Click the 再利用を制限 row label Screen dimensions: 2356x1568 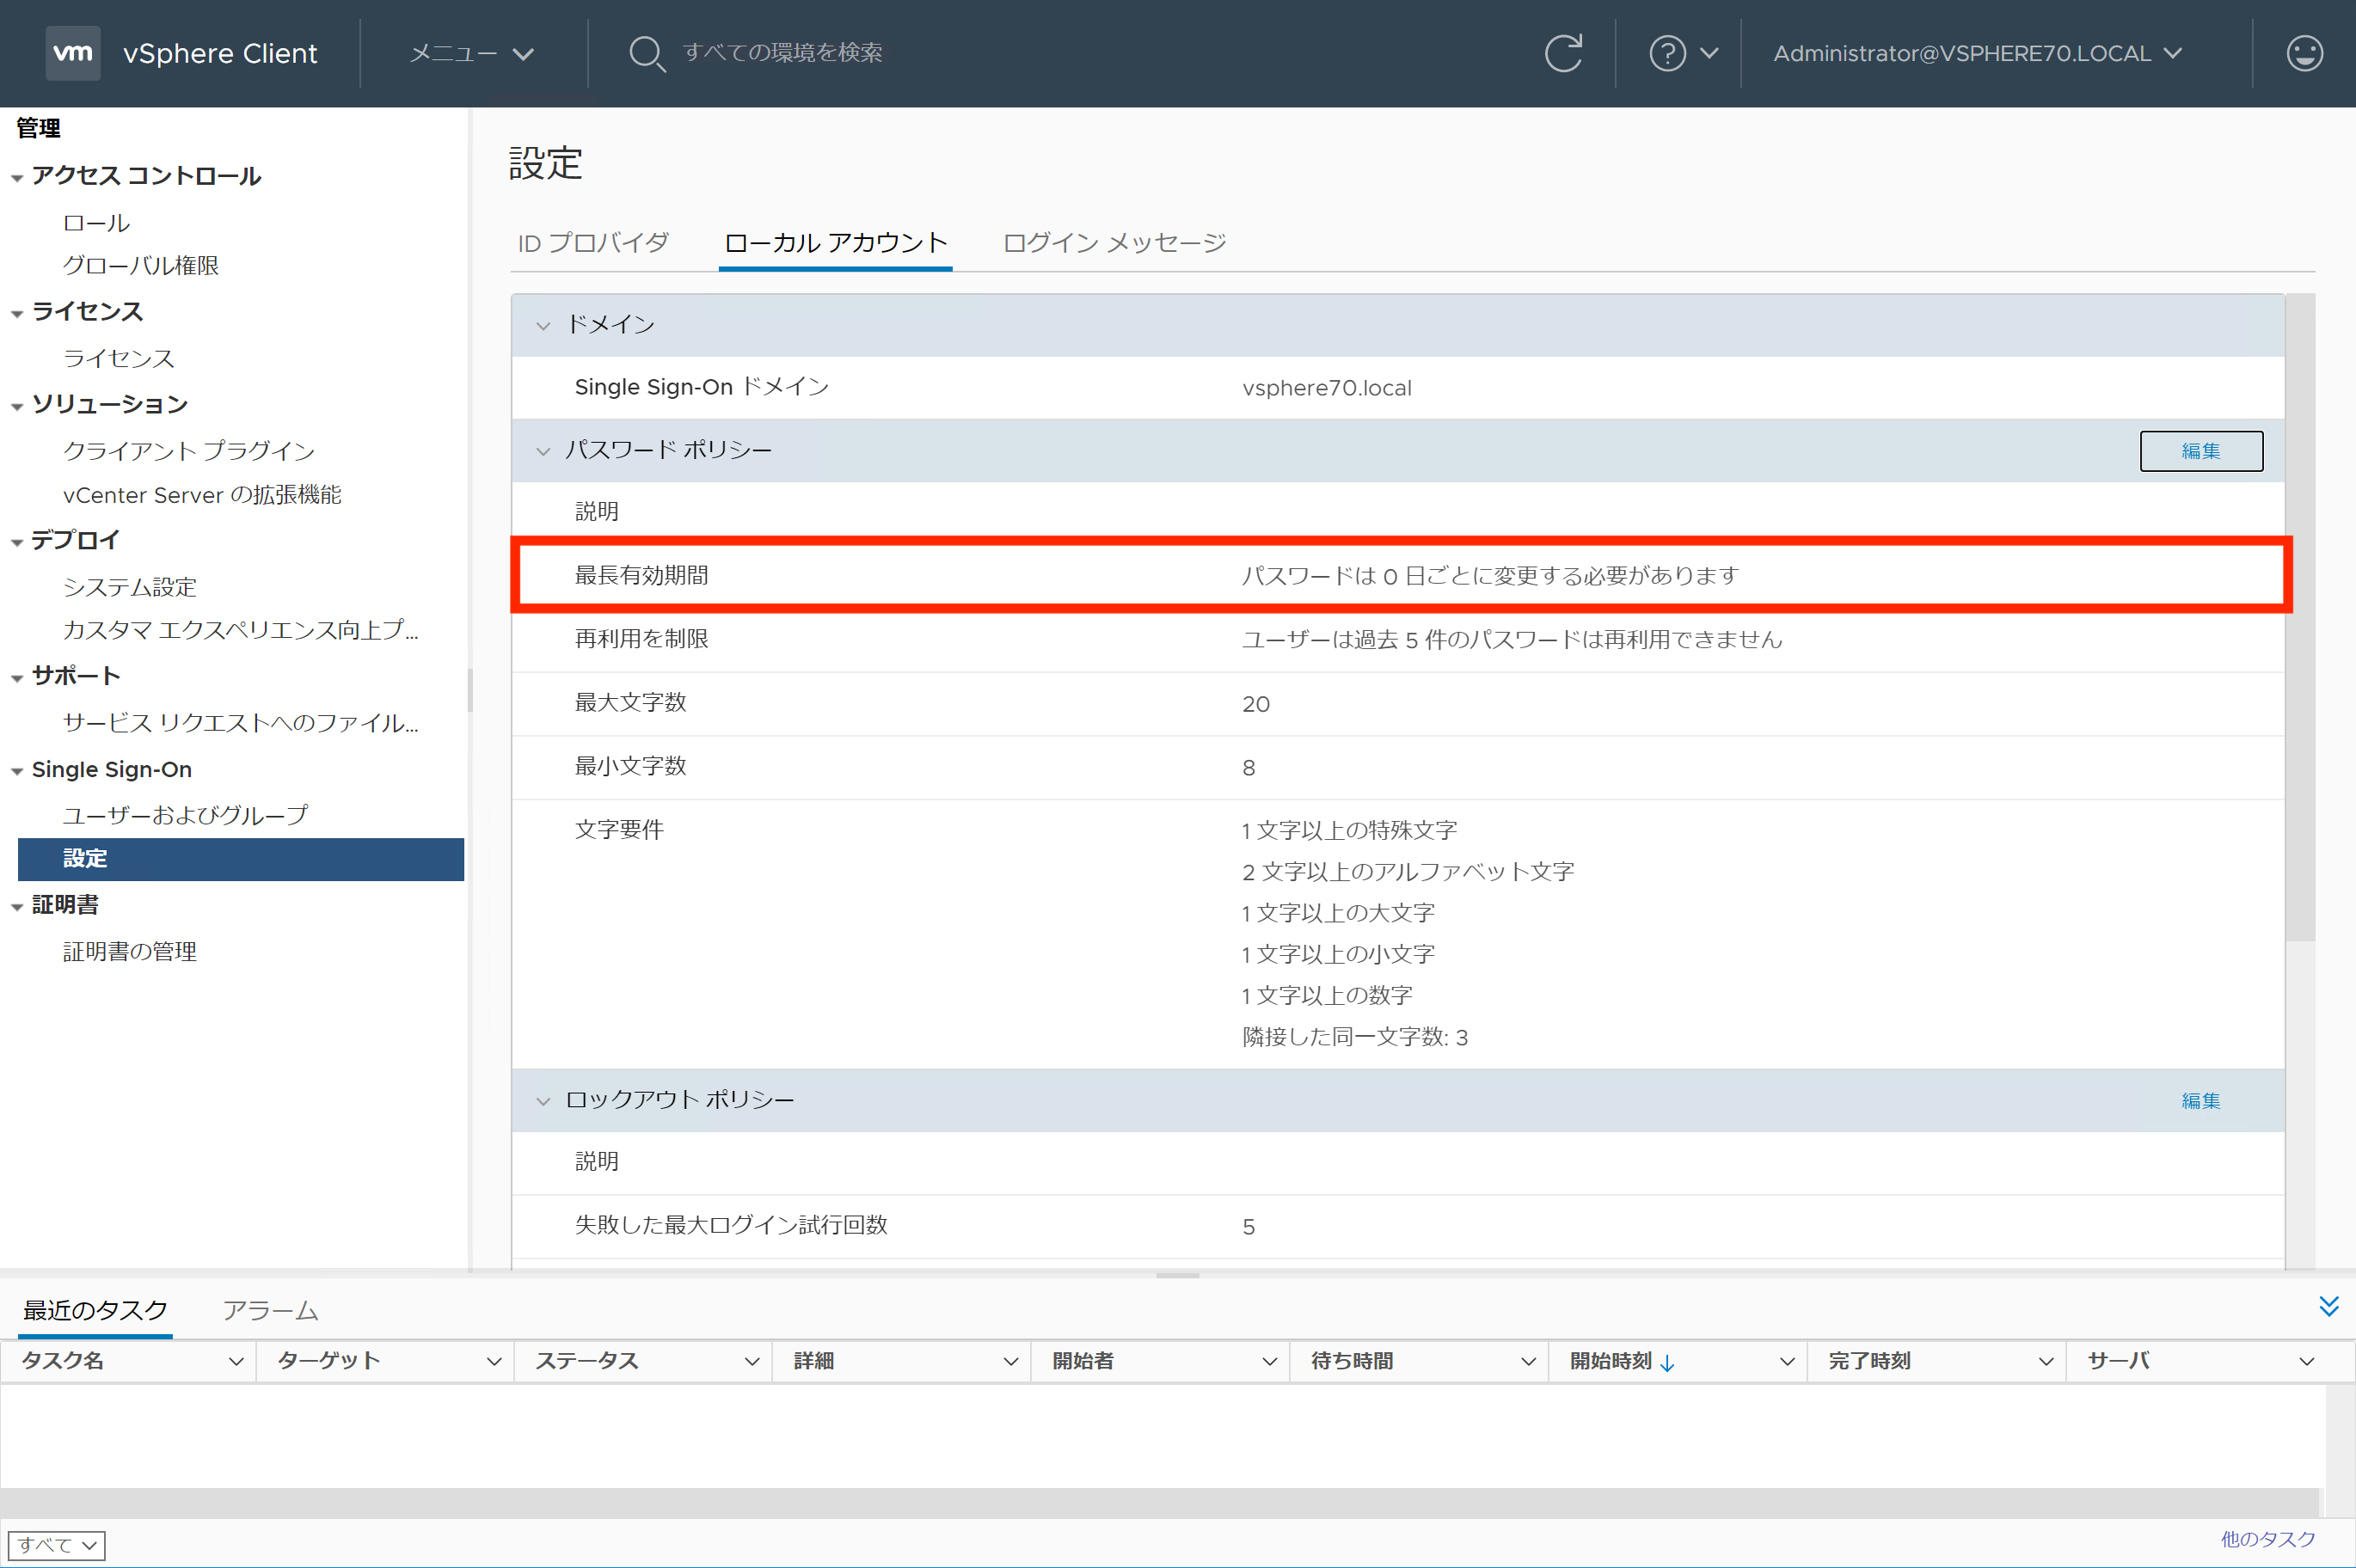pyautogui.click(x=641, y=639)
